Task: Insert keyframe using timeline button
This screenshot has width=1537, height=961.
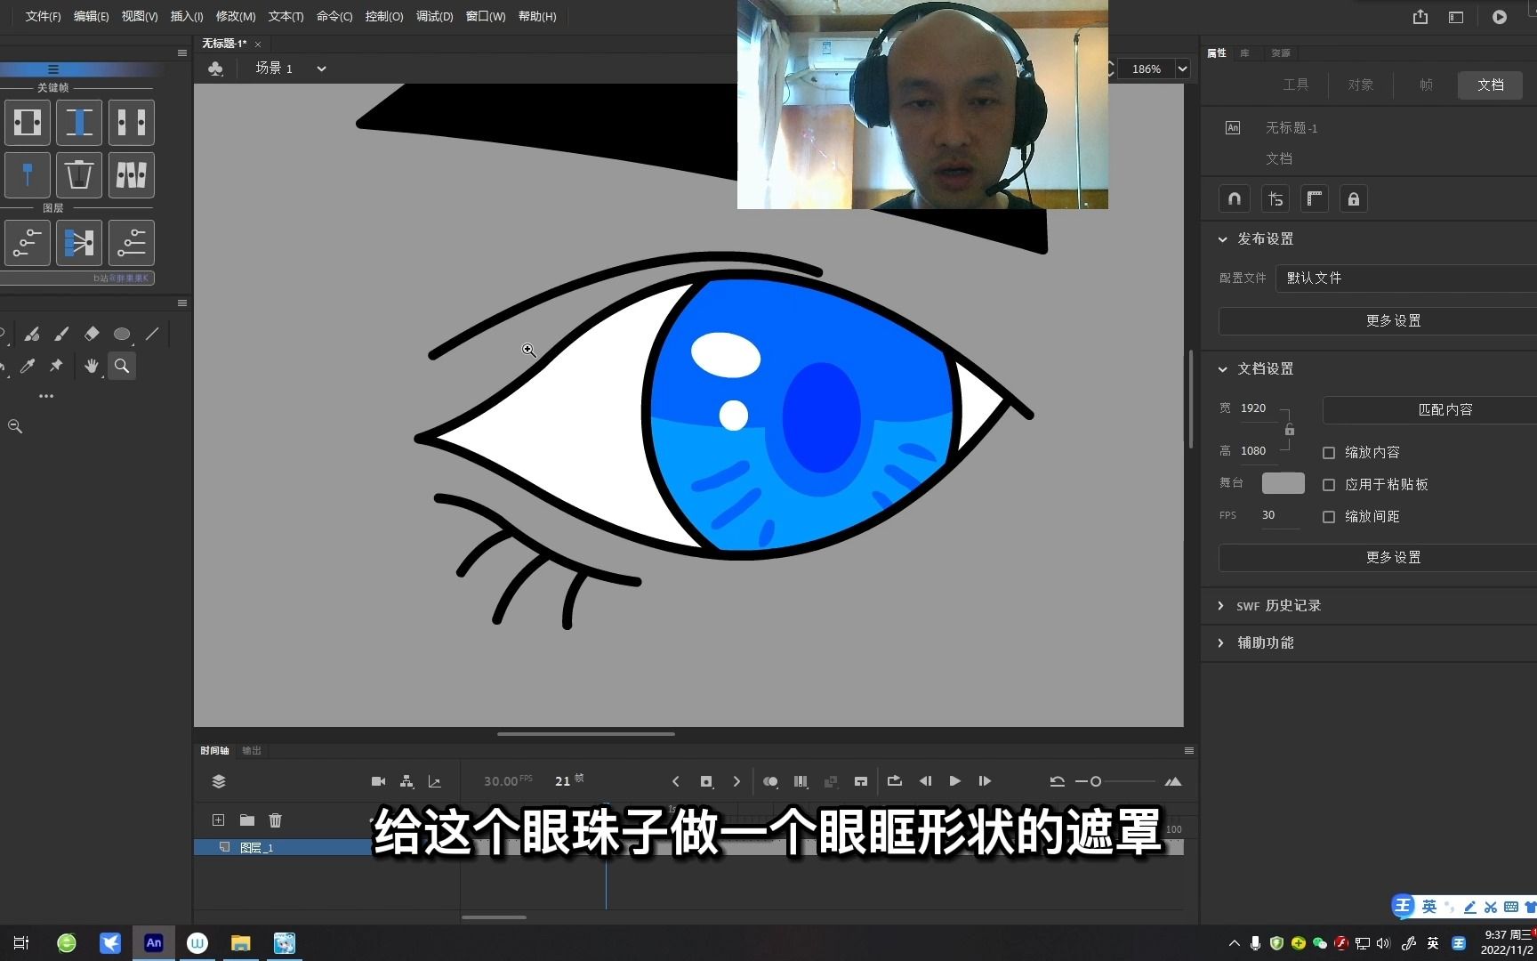Action: [706, 781]
